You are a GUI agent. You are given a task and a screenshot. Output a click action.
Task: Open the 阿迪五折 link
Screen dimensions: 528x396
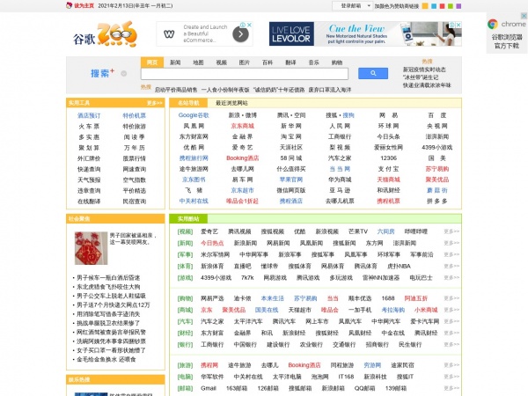[x=416, y=298]
